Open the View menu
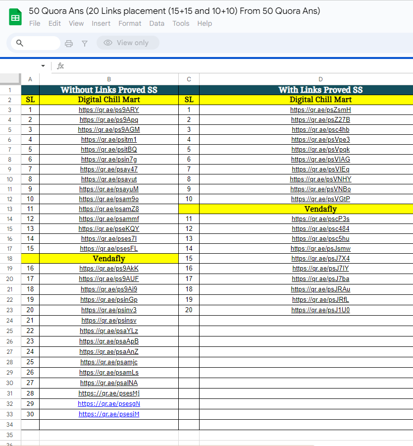 [76, 23]
